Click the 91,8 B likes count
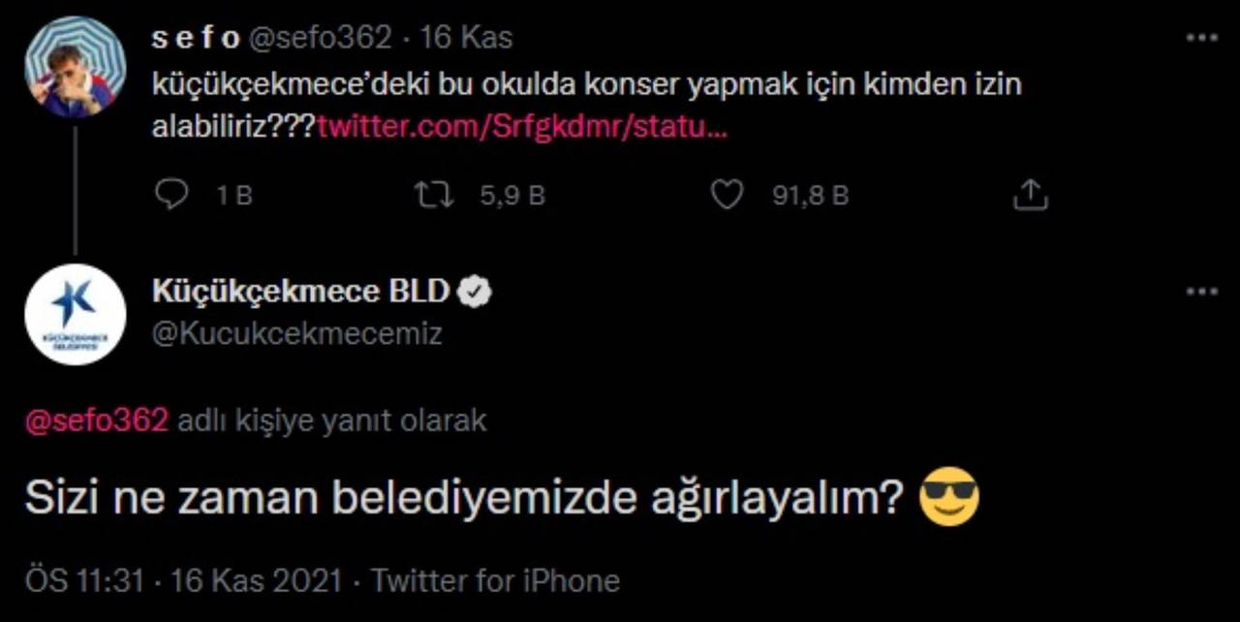The height and width of the screenshot is (622, 1240). point(810,196)
